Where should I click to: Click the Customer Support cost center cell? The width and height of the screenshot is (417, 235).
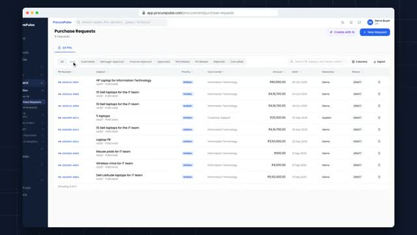tap(219, 117)
